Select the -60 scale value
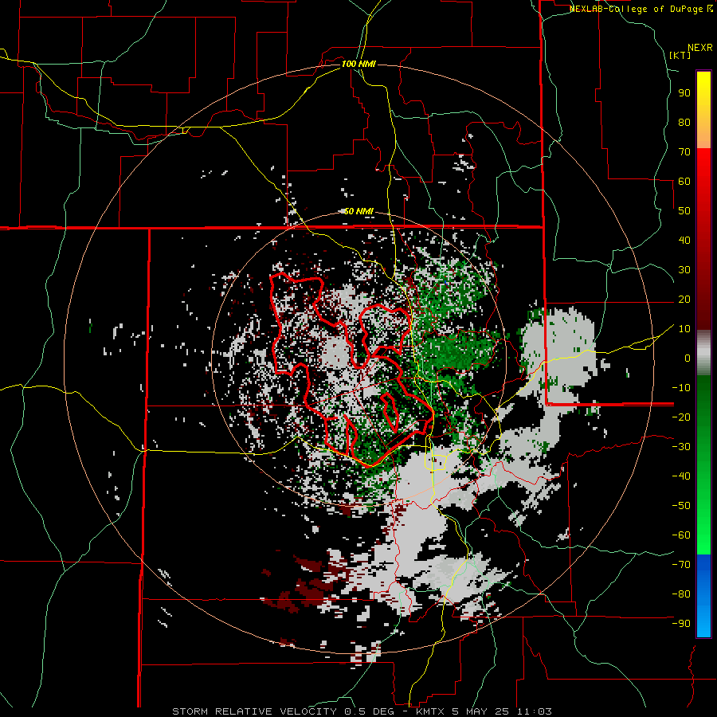Image resolution: width=717 pixels, height=717 pixels. pyautogui.click(x=681, y=535)
